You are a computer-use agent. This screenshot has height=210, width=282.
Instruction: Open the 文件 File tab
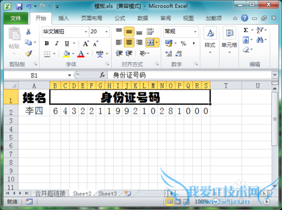(16, 19)
